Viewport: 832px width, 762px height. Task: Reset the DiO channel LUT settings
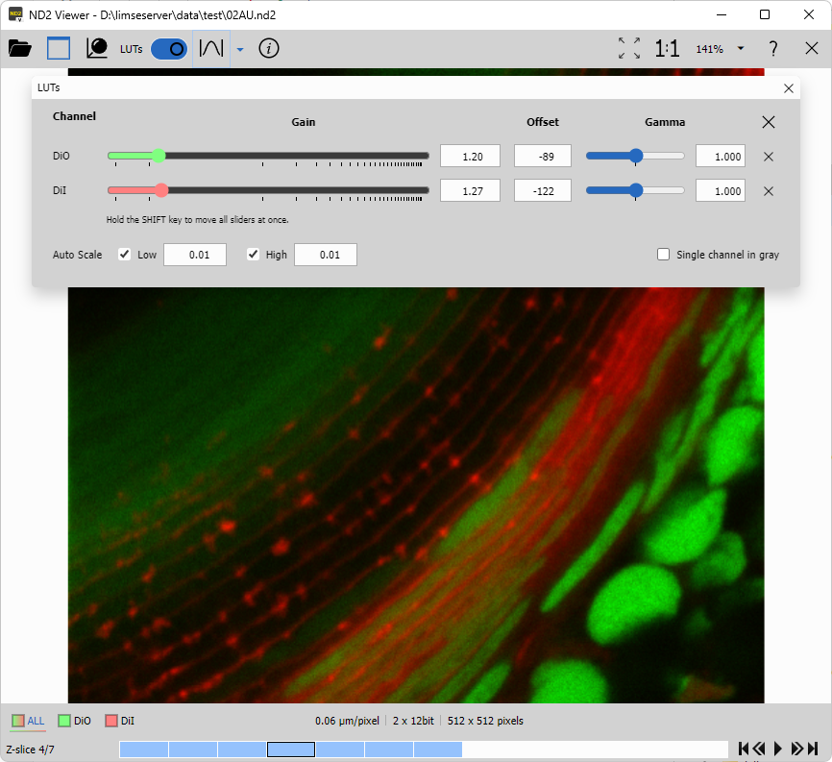pos(768,157)
